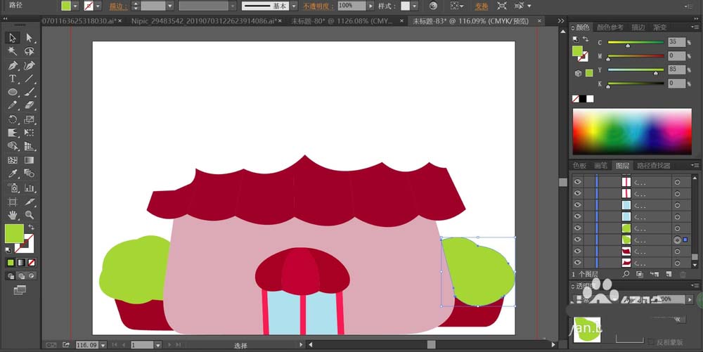Select the Column Graph tool

29,188
